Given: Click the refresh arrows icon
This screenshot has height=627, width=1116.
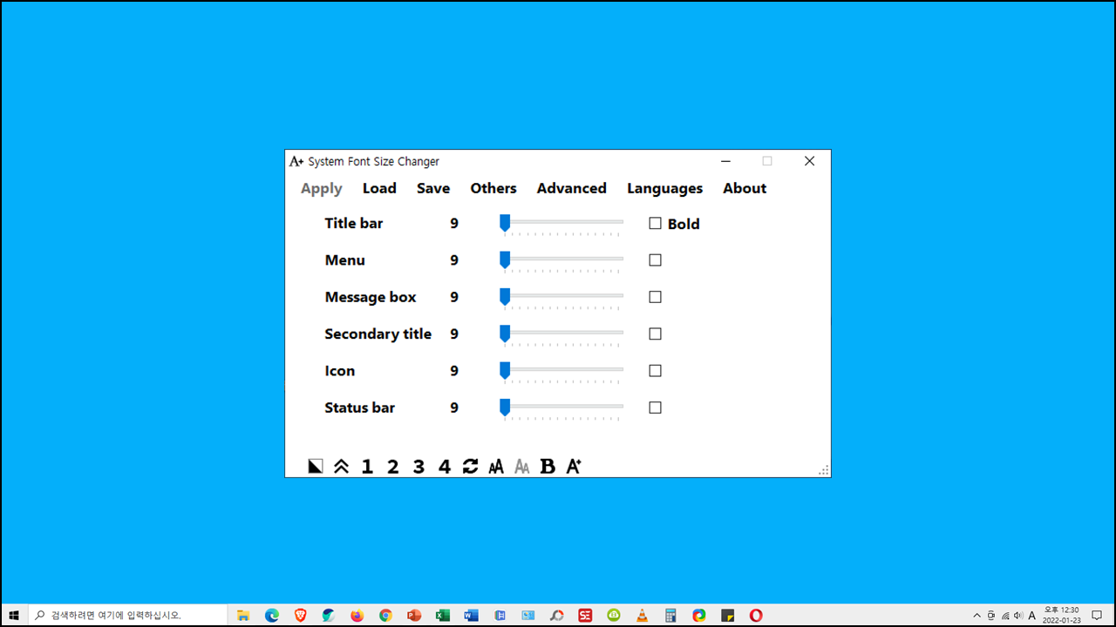Looking at the screenshot, I should pos(470,467).
